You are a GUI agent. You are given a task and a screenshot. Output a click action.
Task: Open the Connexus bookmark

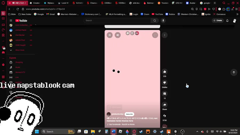219,14
